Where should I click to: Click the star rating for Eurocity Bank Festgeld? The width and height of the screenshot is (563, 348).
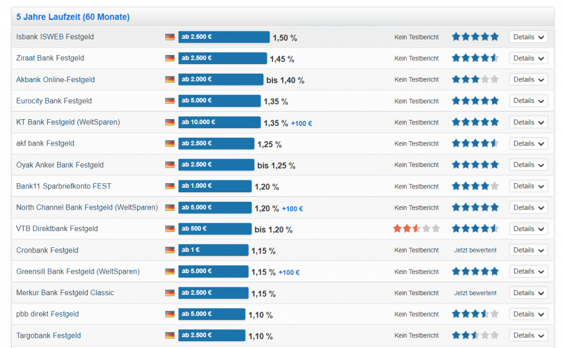coord(475,100)
